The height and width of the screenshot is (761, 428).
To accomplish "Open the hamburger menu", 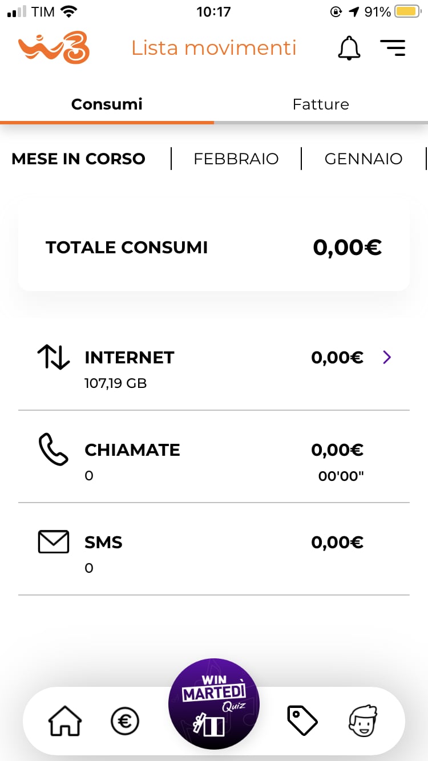I will coord(393,48).
